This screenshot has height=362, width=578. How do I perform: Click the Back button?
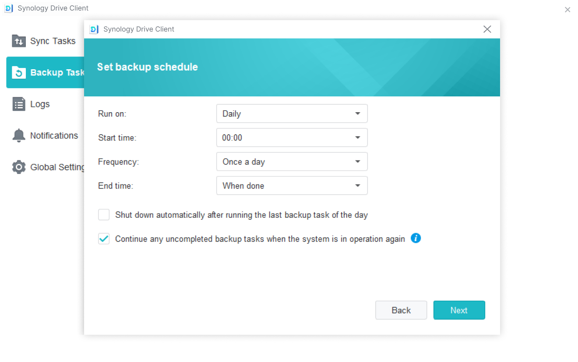coord(401,310)
